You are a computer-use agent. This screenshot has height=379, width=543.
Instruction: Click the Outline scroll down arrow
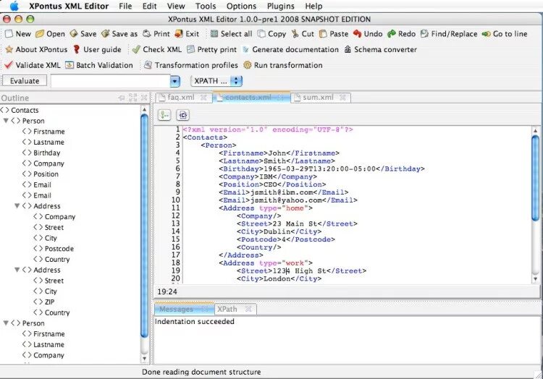[x=144, y=359]
